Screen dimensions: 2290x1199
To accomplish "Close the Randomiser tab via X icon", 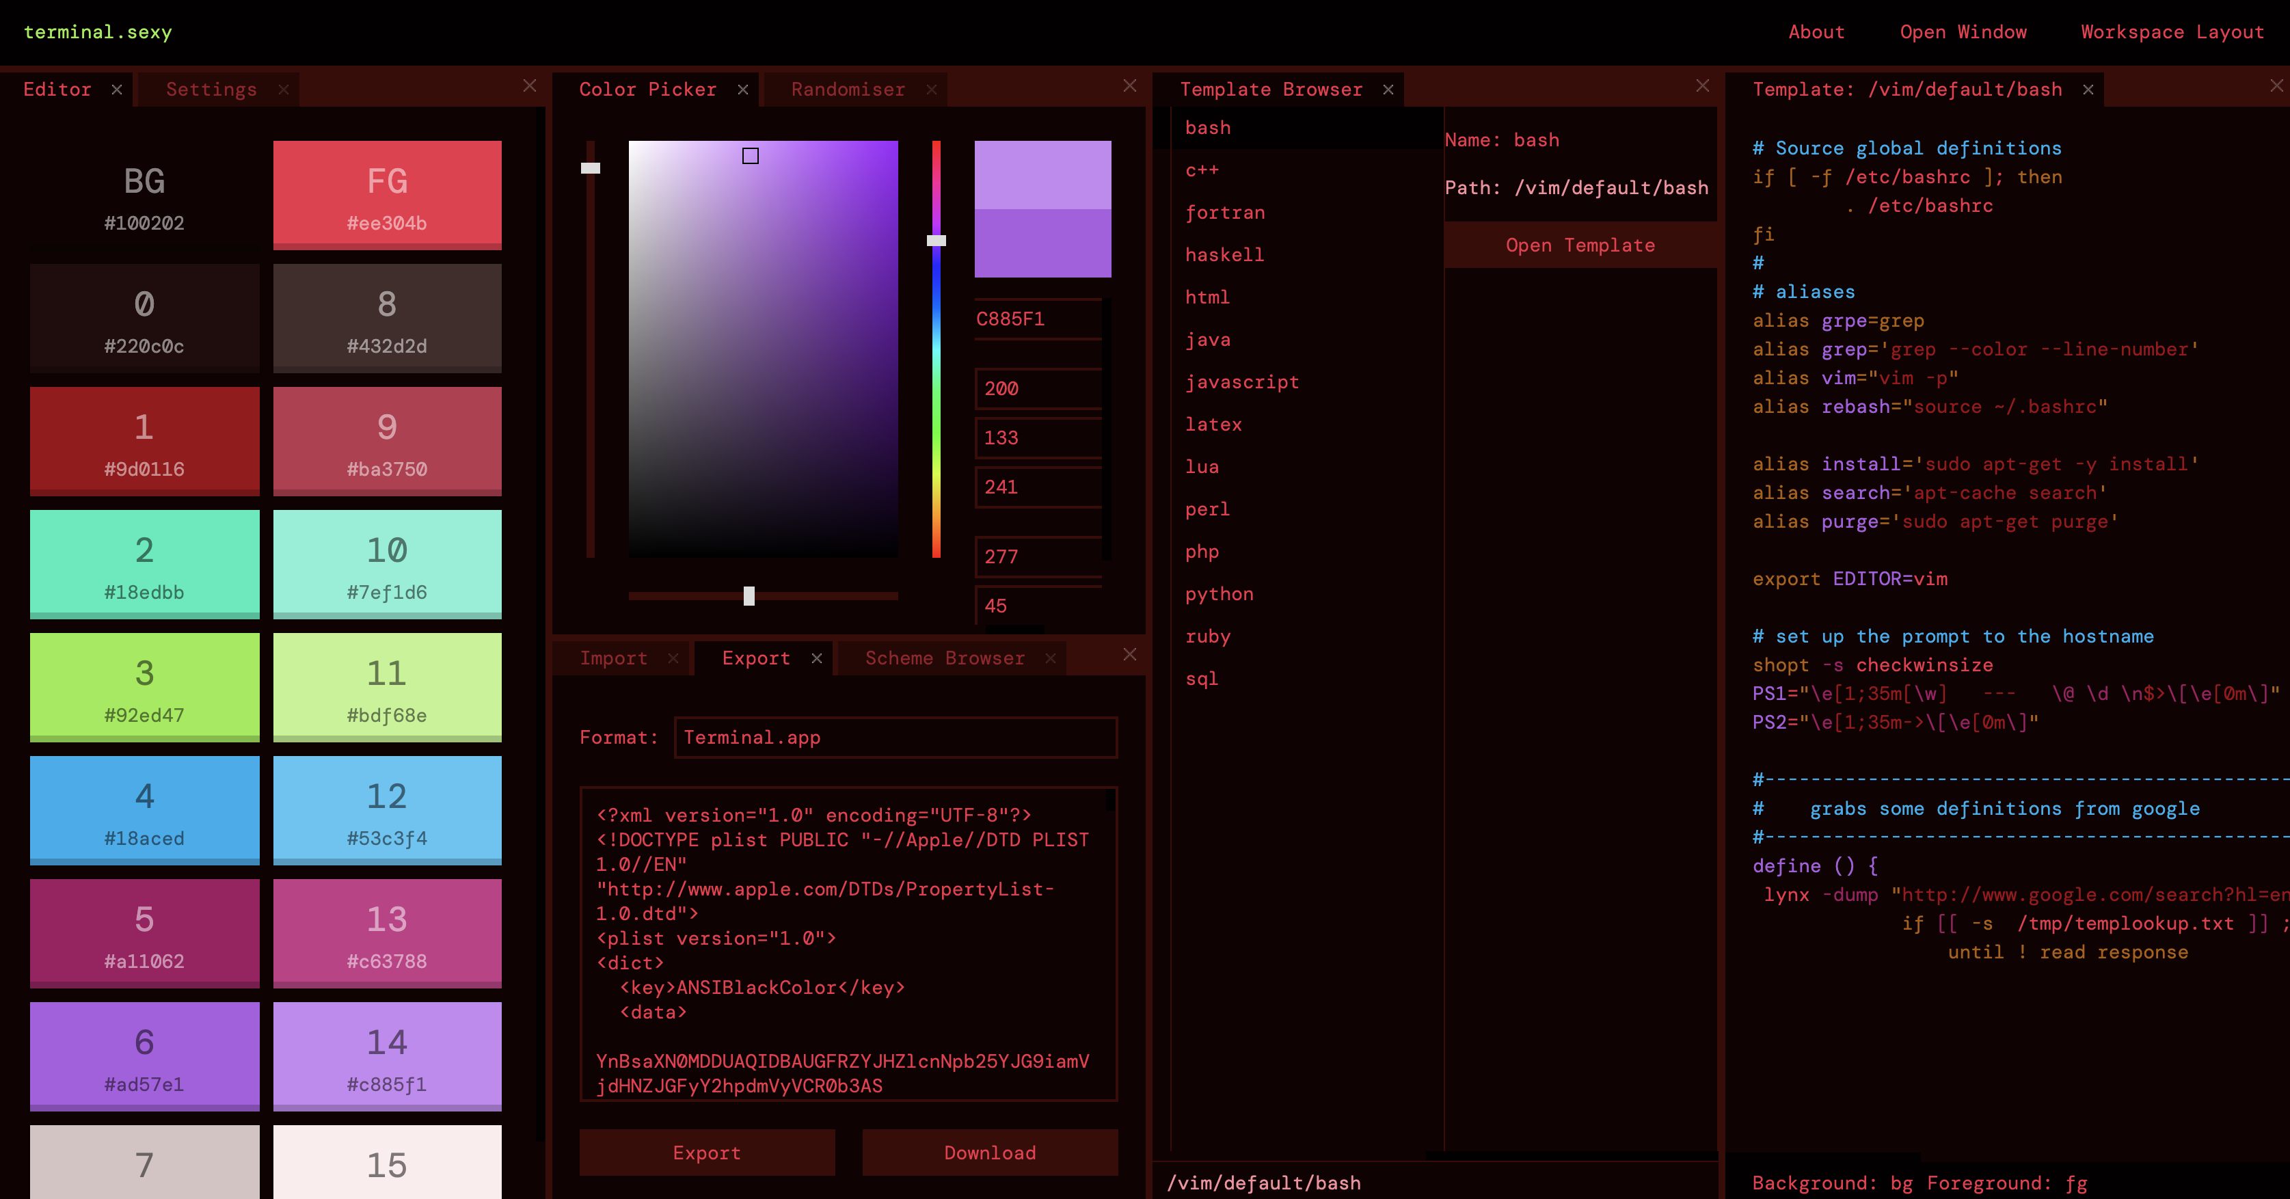I will tap(932, 90).
